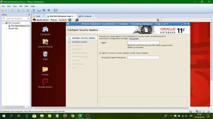Click the take snapshot toolbar icon
Viewport: 213px width, 119px height.
(19, 10)
